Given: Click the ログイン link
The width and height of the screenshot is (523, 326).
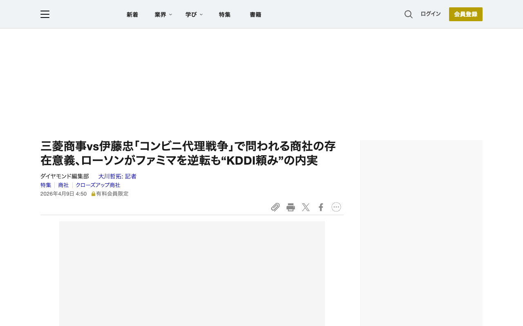Looking at the screenshot, I should (431, 14).
